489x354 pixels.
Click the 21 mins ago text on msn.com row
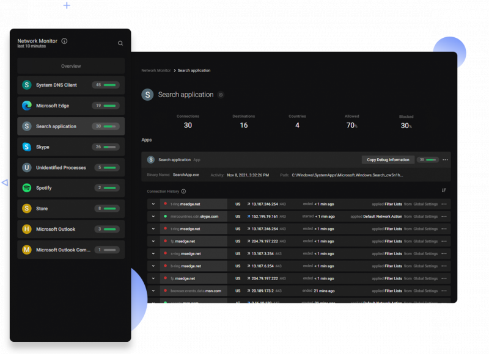tap(324, 291)
